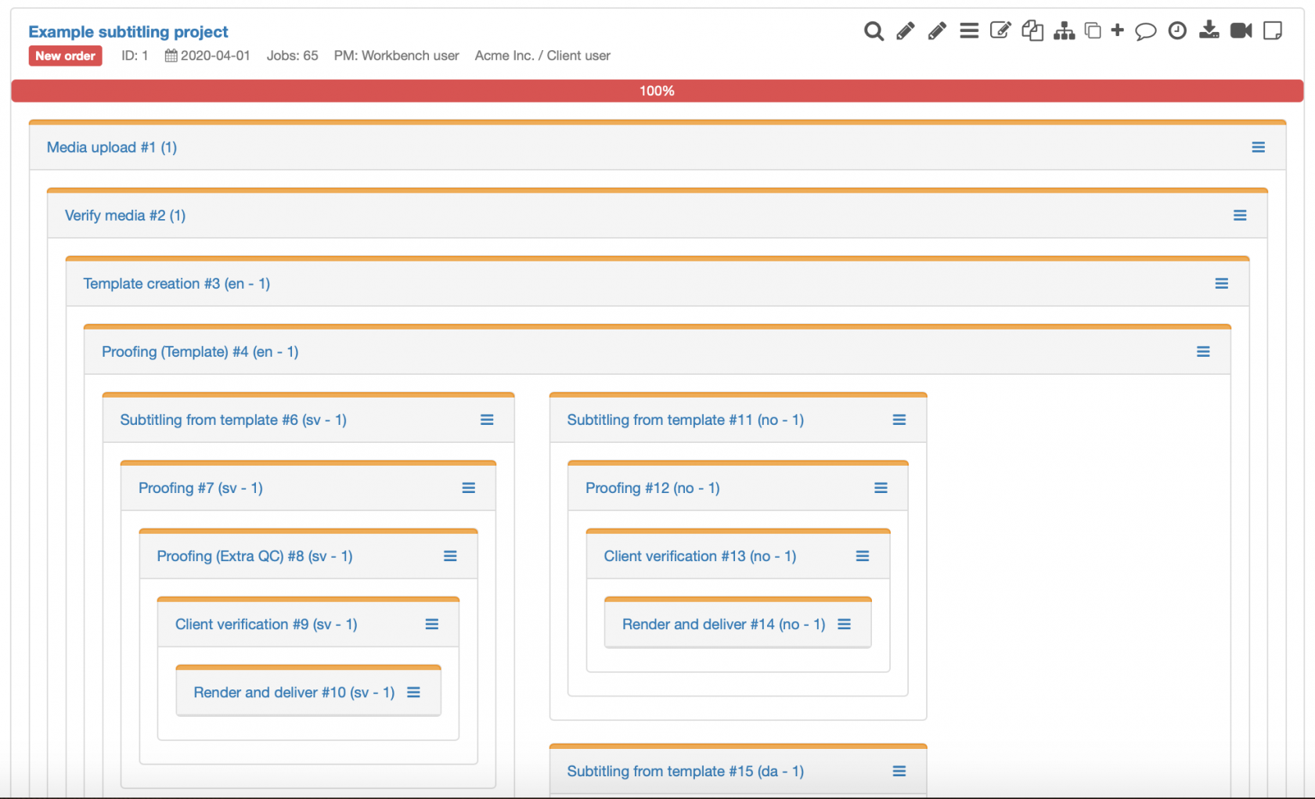Click the search magnifier icon in the toolbar
Screen dimensions: 1315x799
(874, 31)
